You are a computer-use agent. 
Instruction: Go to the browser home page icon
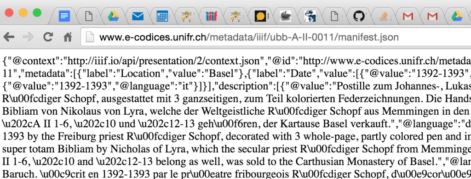point(68,37)
